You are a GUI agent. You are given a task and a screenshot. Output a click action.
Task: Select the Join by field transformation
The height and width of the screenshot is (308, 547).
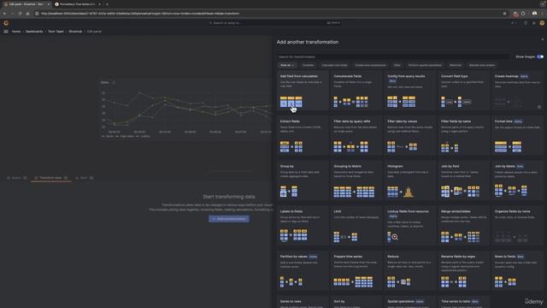click(463, 181)
